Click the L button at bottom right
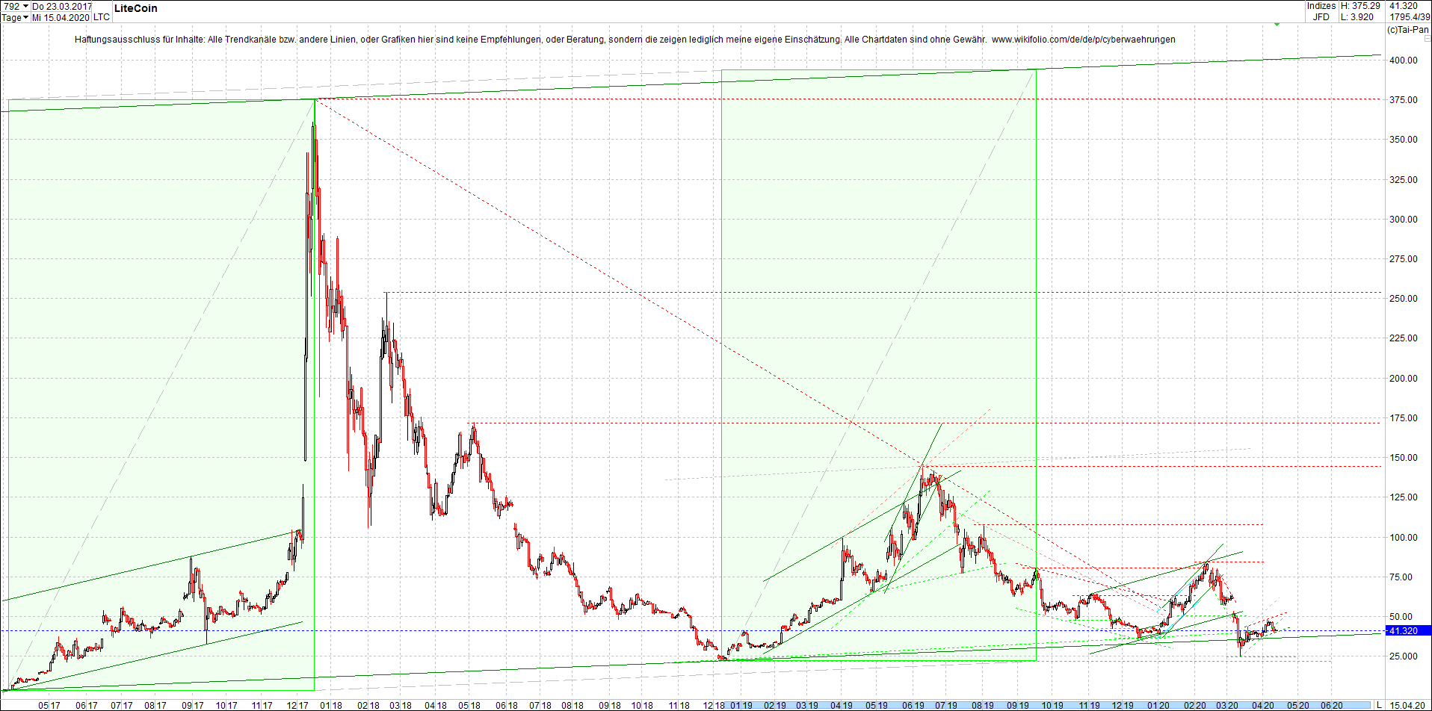 point(1379,705)
